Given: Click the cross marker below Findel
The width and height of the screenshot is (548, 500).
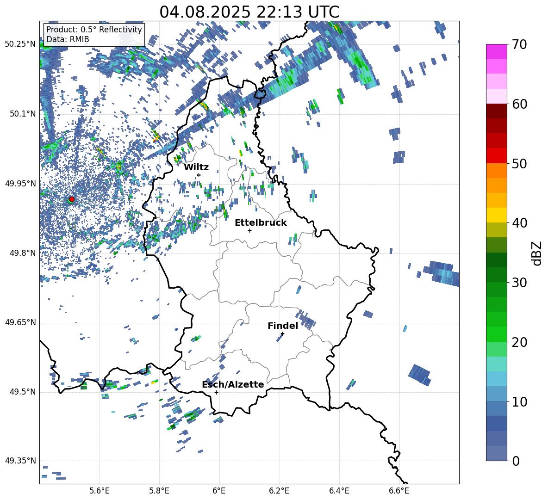Looking at the screenshot, I should pyautogui.click(x=282, y=333).
